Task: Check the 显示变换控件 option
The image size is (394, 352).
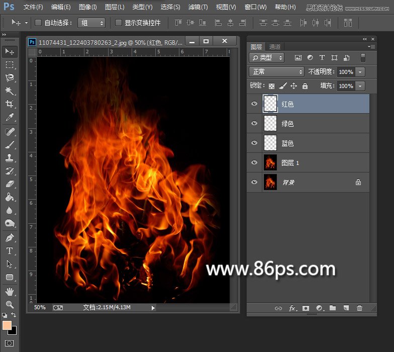Action: coord(119,23)
